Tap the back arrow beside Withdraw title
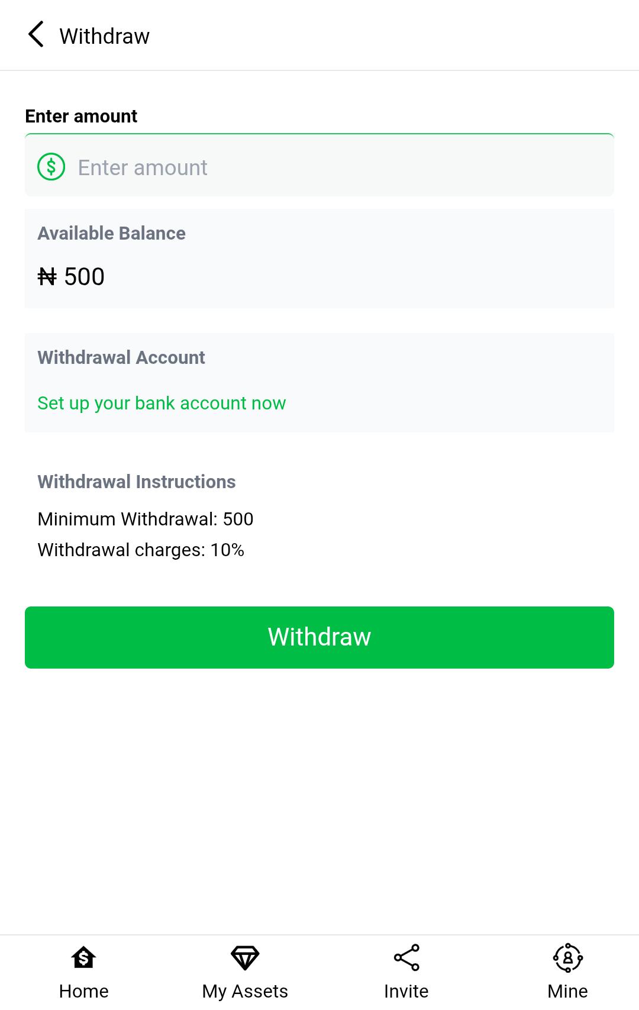Viewport: 639px width, 1010px height. [37, 34]
